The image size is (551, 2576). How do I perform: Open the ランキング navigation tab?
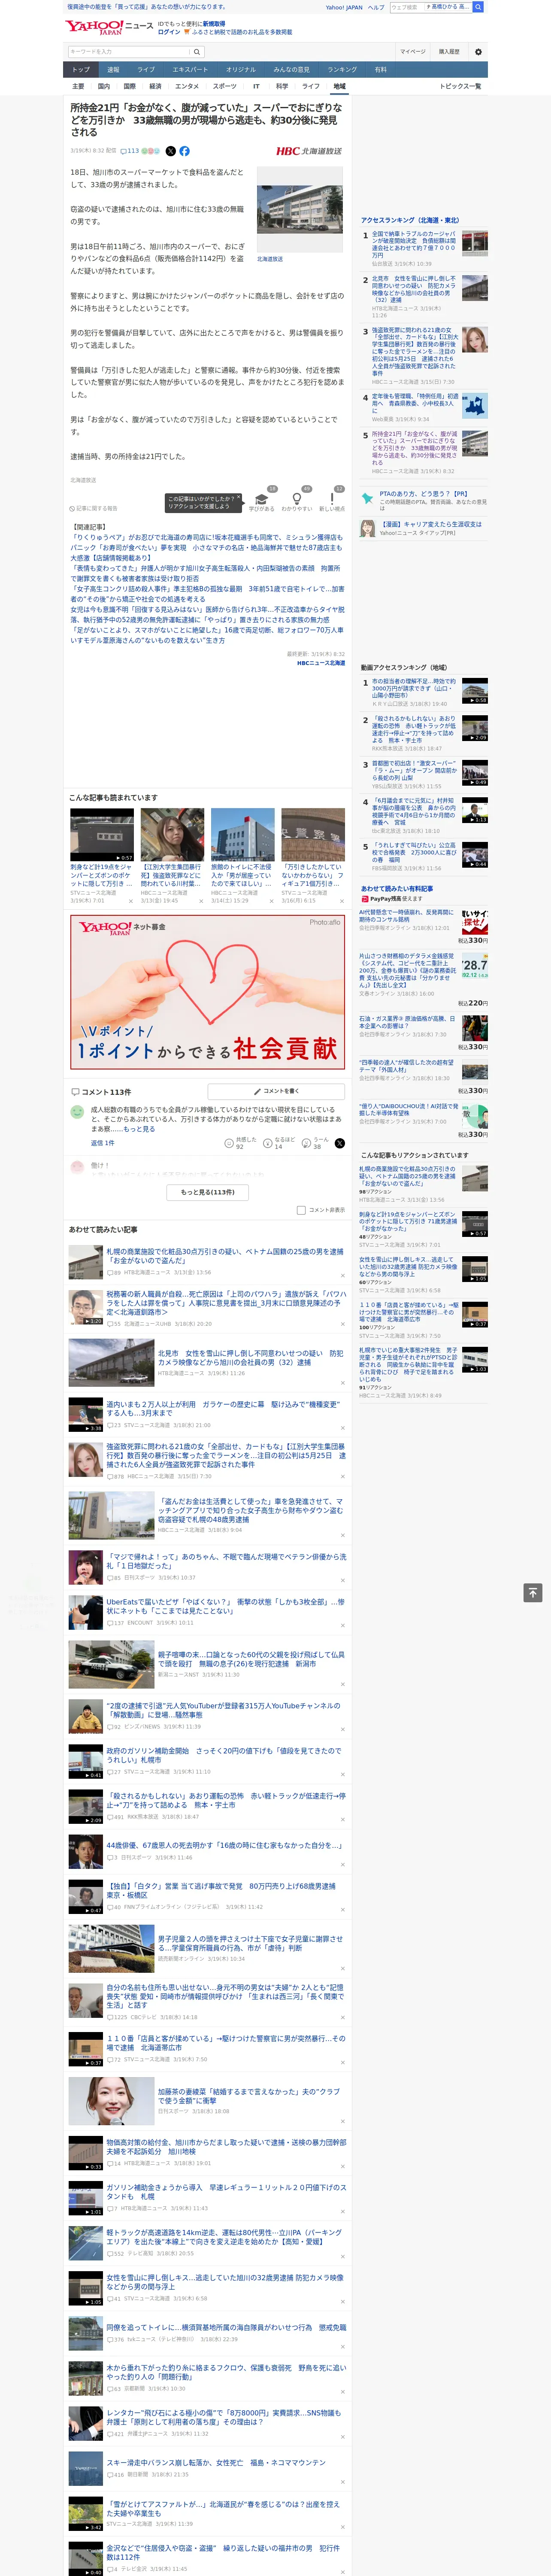[x=342, y=69]
